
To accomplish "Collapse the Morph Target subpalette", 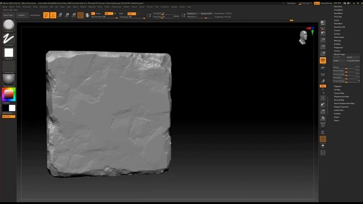I will [339, 54].
